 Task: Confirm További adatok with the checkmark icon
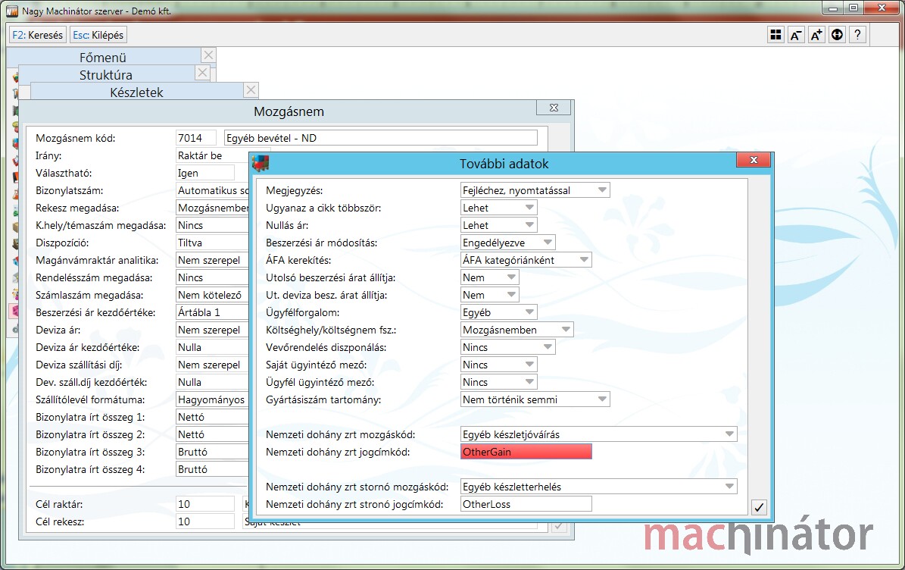(x=759, y=508)
